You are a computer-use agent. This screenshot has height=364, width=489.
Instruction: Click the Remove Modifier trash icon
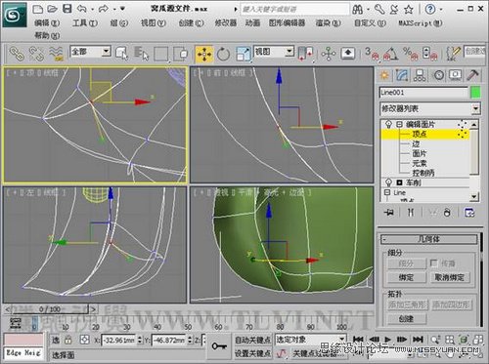pos(447,213)
